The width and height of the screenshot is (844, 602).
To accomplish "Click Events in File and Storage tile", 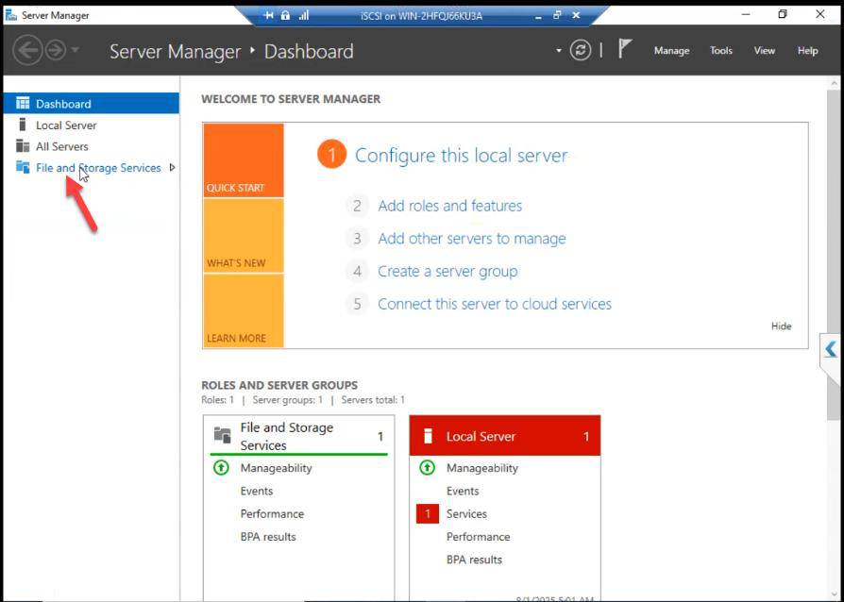I will 257,491.
